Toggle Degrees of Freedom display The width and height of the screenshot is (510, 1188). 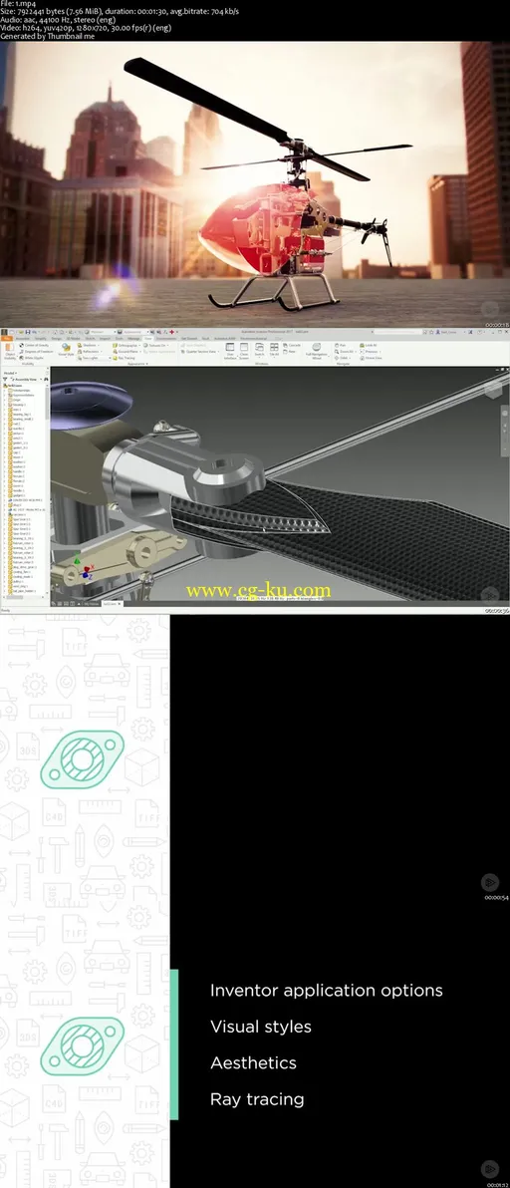pos(35,352)
